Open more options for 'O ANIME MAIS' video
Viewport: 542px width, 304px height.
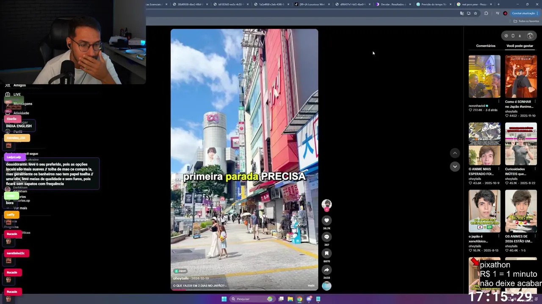pos(498,169)
